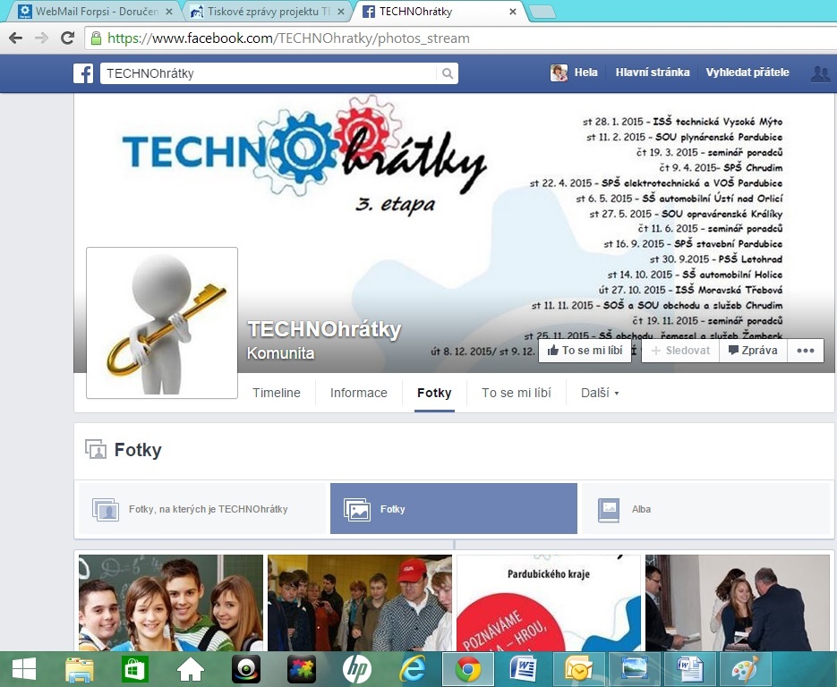Switch to Word on taskbar
The height and width of the screenshot is (687, 837).
click(x=523, y=669)
